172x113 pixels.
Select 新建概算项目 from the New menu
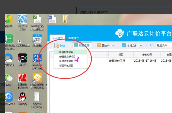pos(70,52)
